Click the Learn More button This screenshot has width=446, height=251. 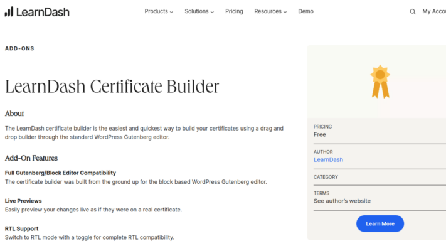(380, 223)
